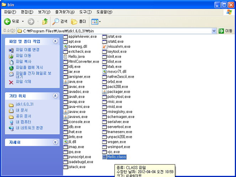Select the jstack.exe file name
The height and width of the screenshot is (177, 236).
click(x=77, y=167)
